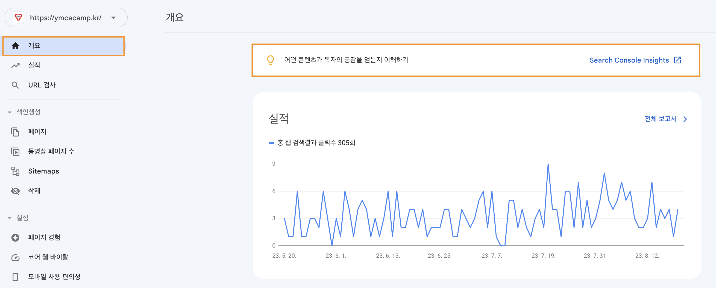Collapse the 색인생성 section arrow

10,112
